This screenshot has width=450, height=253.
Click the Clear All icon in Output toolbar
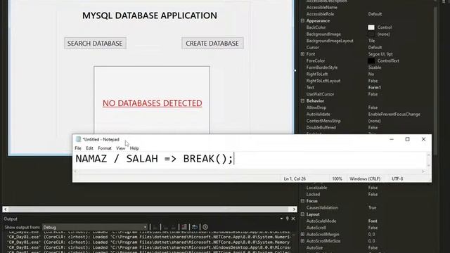click(184, 227)
